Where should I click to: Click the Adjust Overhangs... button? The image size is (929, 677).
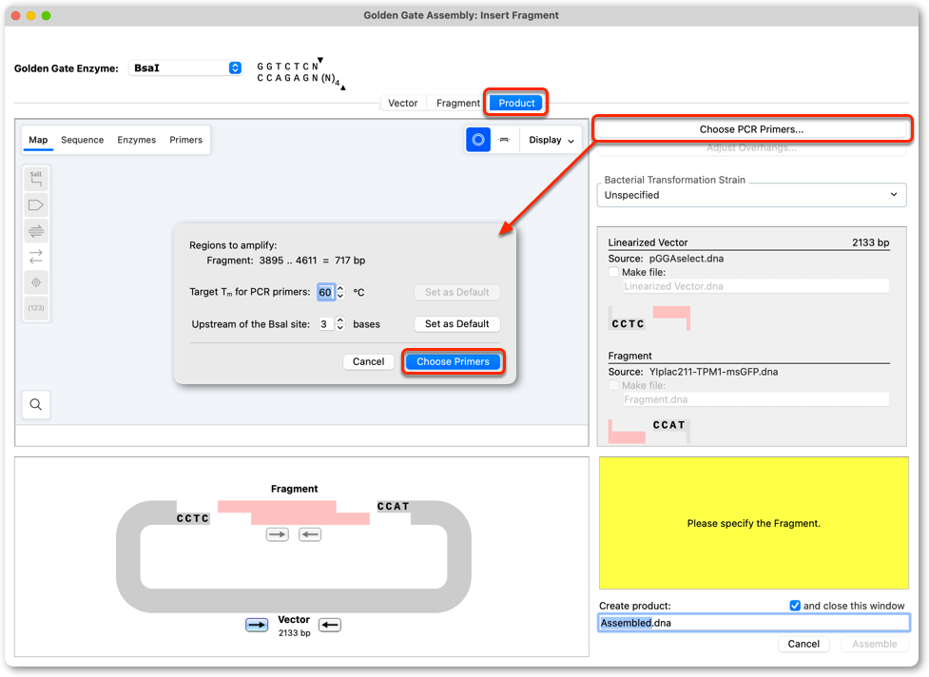[751, 147]
